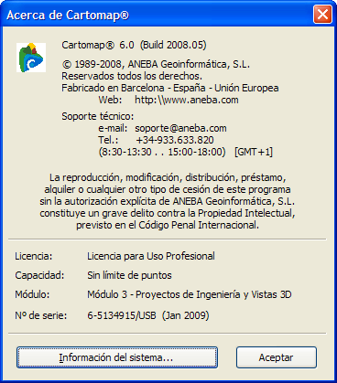Click the copyright ANEBA Geoinformática line

(x=156, y=64)
